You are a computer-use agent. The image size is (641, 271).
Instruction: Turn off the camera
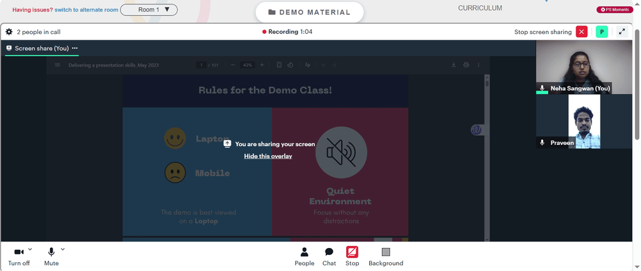click(x=19, y=257)
